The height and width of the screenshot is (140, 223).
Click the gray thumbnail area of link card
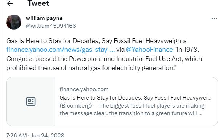[x=31, y=101]
